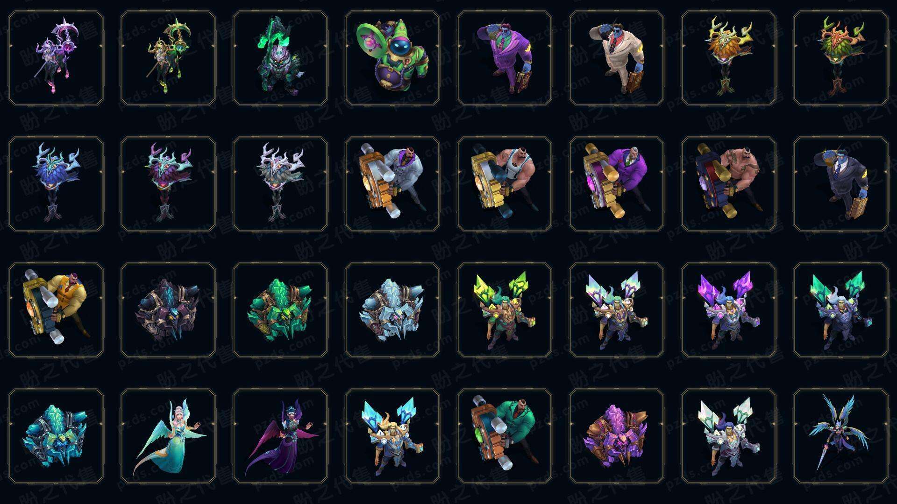Open the orange-yellow antlered totem creature
The image size is (897, 504).
729,58
